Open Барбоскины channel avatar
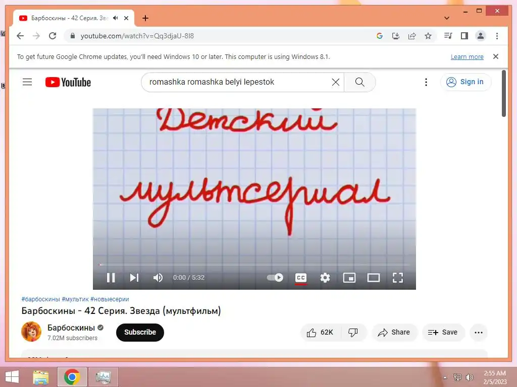This screenshot has width=517, height=387. pos(31,332)
